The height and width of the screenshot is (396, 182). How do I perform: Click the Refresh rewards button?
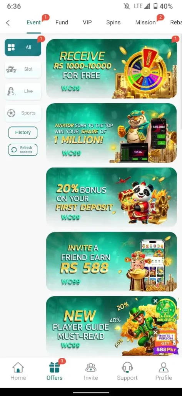(x=23, y=150)
